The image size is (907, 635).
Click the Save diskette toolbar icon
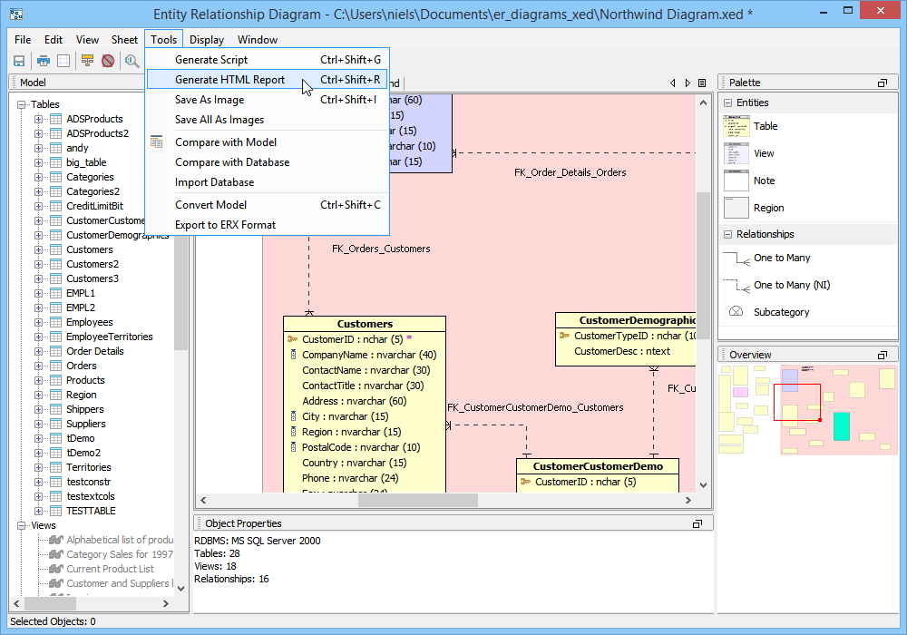point(19,61)
